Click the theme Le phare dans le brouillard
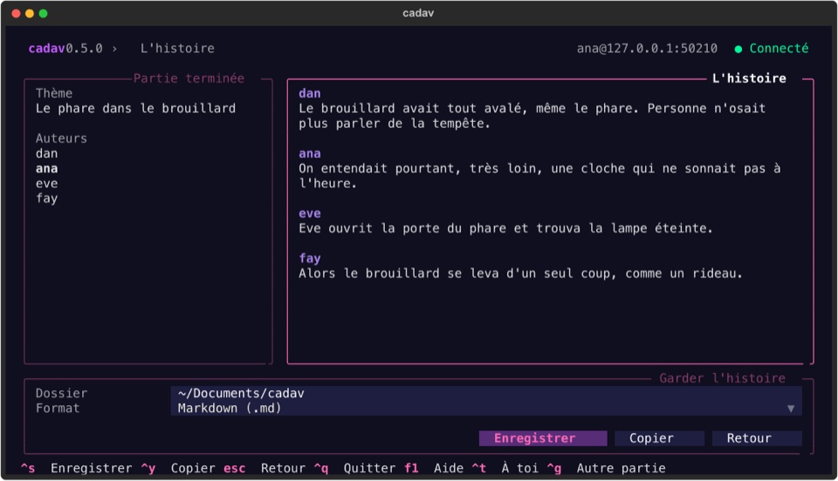 pos(135,108)
